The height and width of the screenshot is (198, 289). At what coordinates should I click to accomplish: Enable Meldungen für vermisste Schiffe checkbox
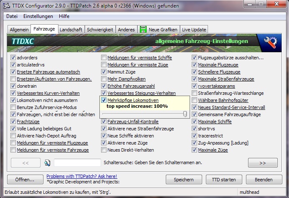pyautogui.click(x=104, y=58)
